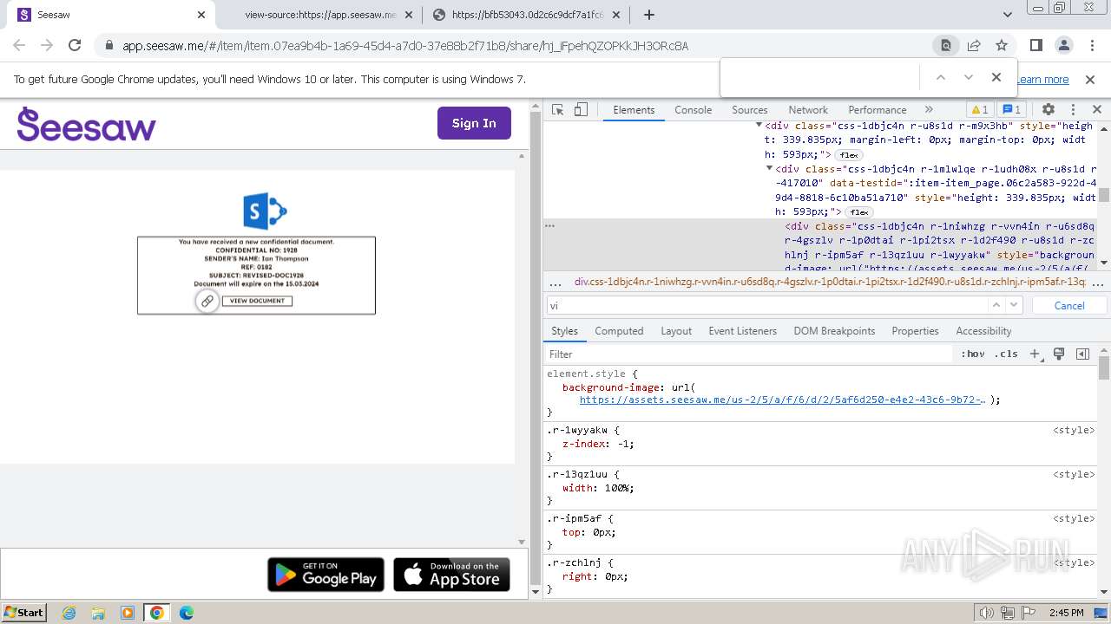Open Chrome three-dot menu
The width and height of the screenshot is (1111, 624).
tap(1090, 45)
